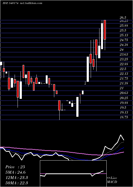Viewport: 133px width, 187px height.
Task: Click the Price : 25 readout
Action: click(x=15, y=167)
